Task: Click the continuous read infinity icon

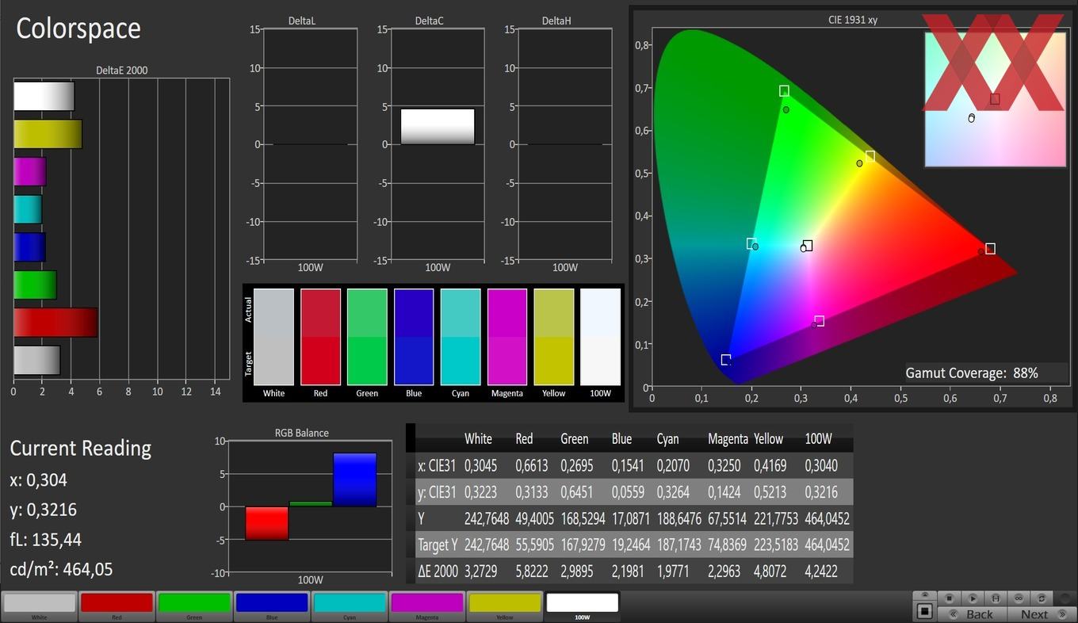Action: pos(1019,598)
